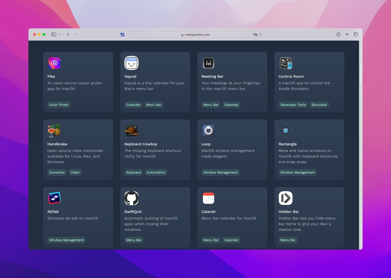Open the Pika title link
This screenshot has width=391, height=278.
pos(51,76)
